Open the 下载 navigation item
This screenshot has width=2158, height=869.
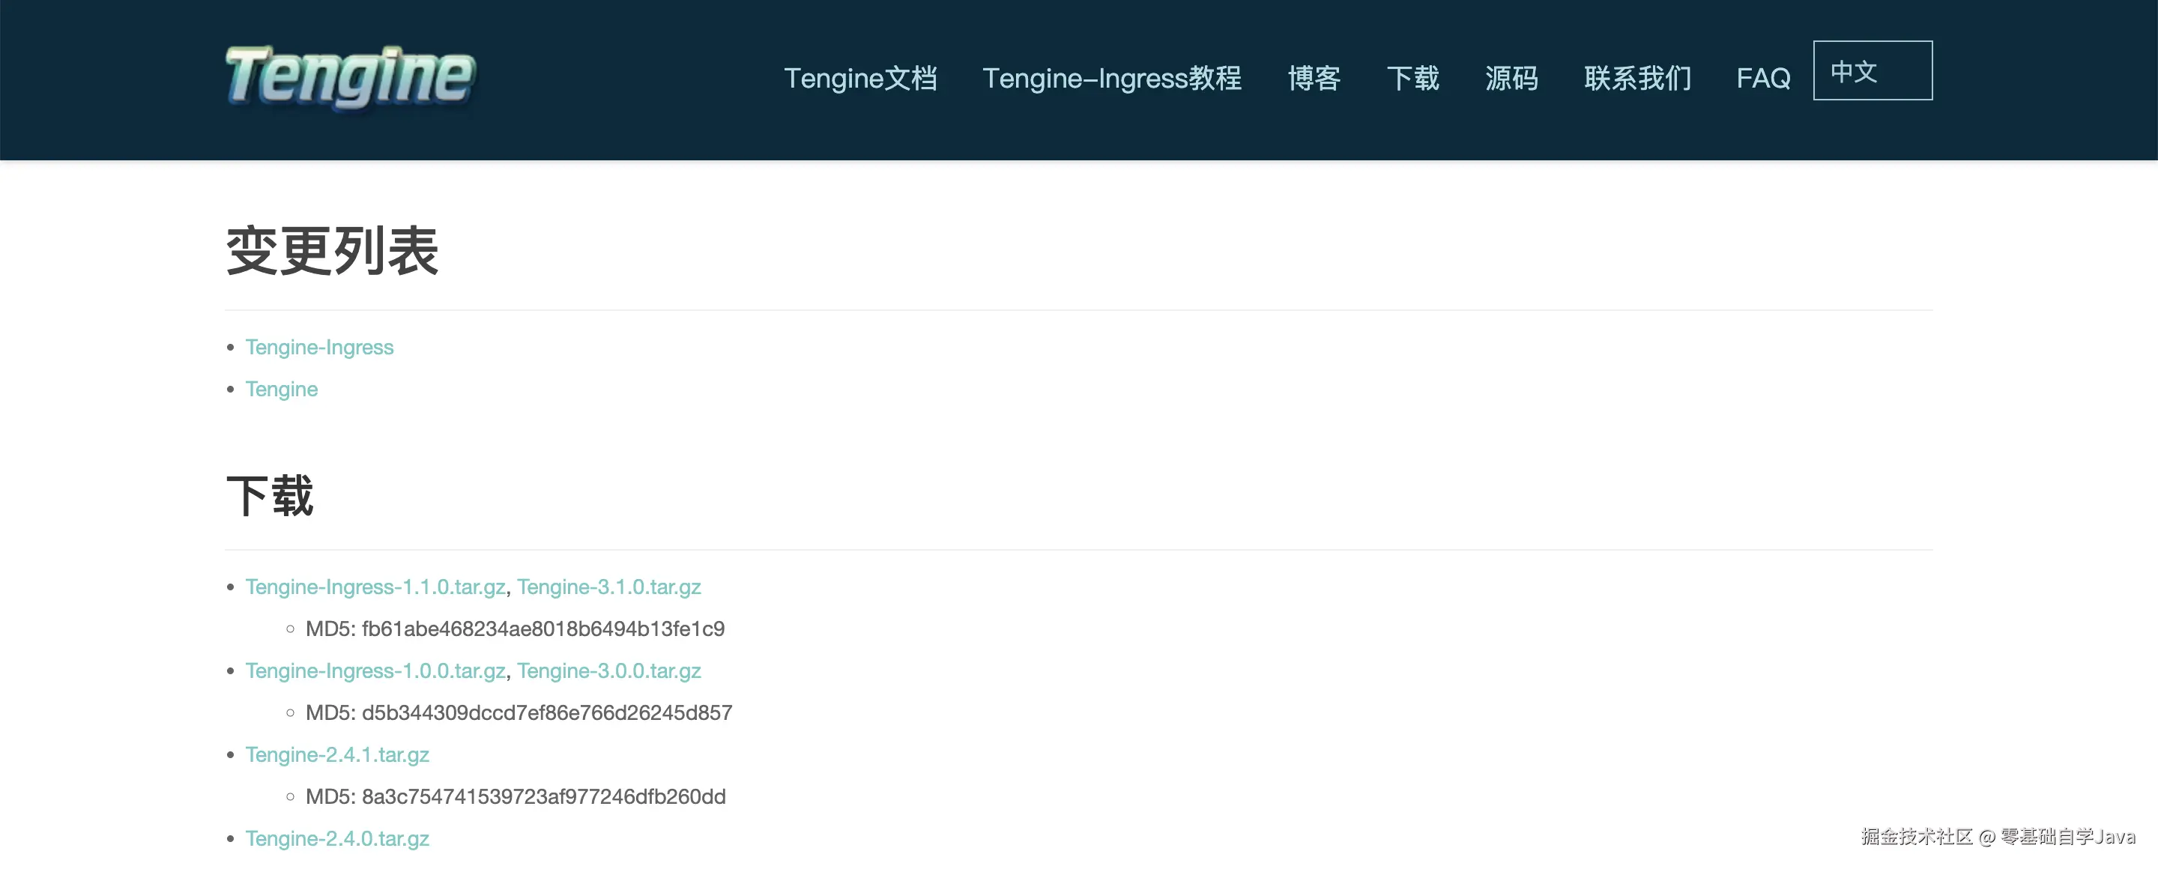click(x=1412, y=78)
